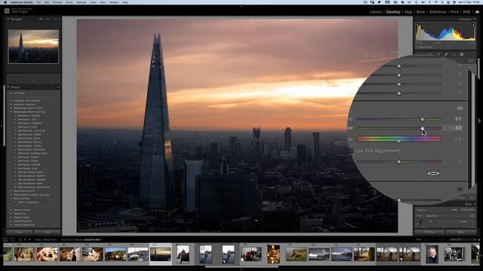Screen dimensions: 483x271
Task: Click the Lightroom Classic logo identity plate
Action: click(7, 11)
